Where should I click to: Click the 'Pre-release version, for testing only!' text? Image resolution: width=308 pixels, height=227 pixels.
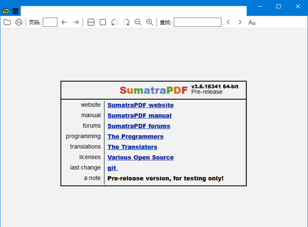166,179
